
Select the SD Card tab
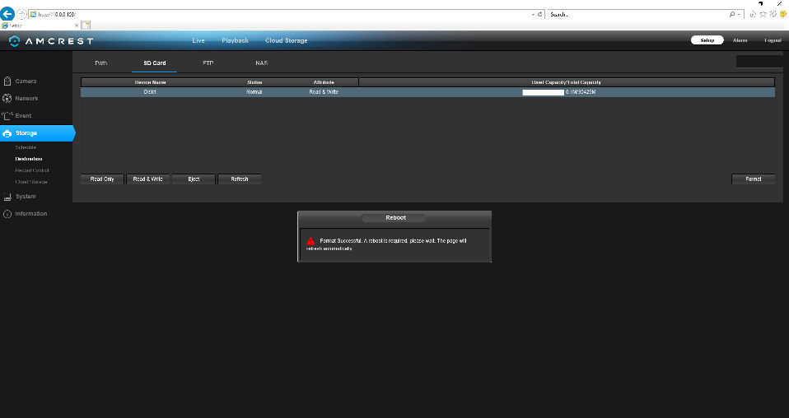pyautogui.click(x=155, y=63)
